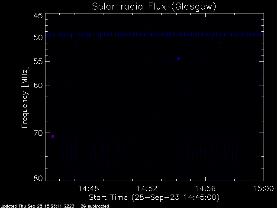Viewport: 277px width, 208px height.
Task: Click the small blue dot before 14:48
Action: 76,42
